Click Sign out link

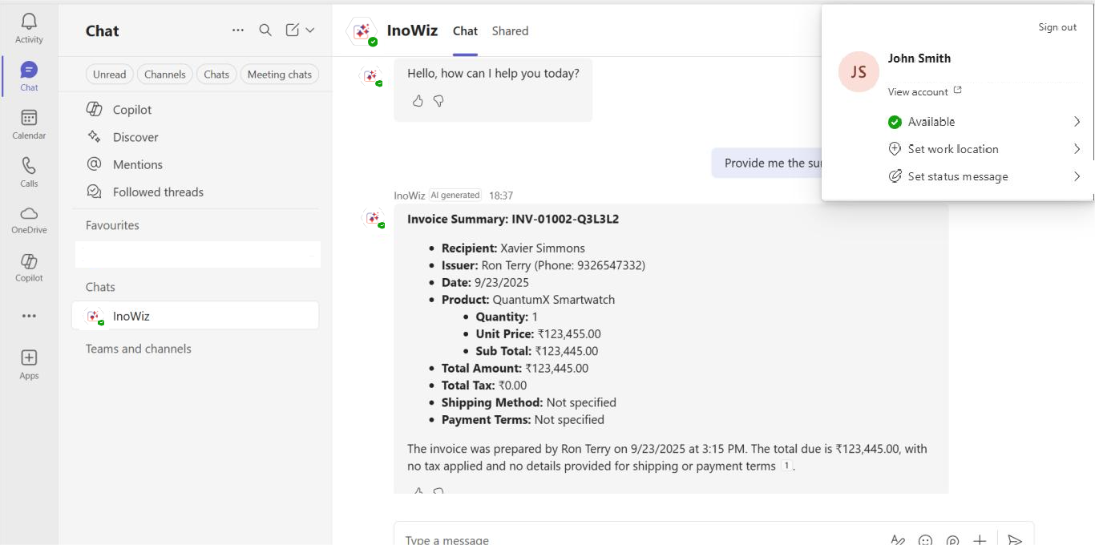pos(1057,27)
